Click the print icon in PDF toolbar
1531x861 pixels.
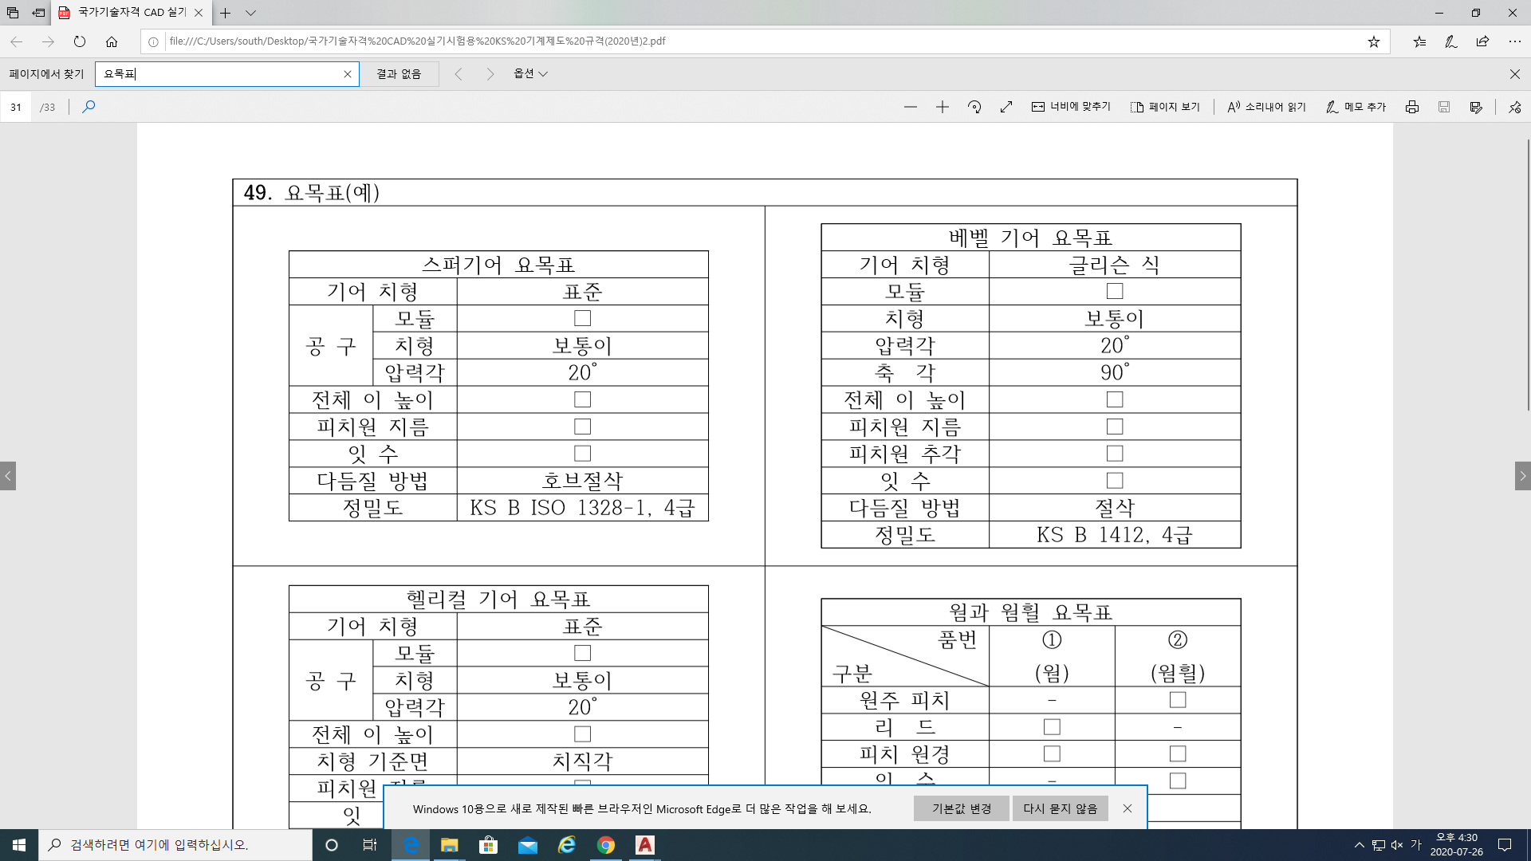point(1412,107)
